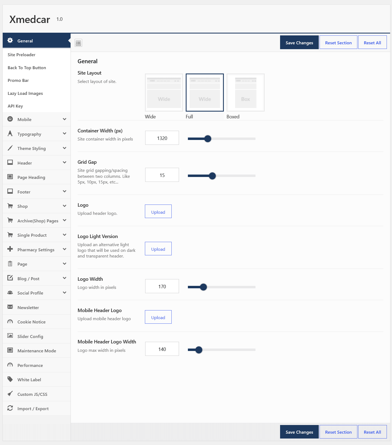Screen dimensions: 392x445
Task: Click the top Reset Section button
Action: [338, 42]
